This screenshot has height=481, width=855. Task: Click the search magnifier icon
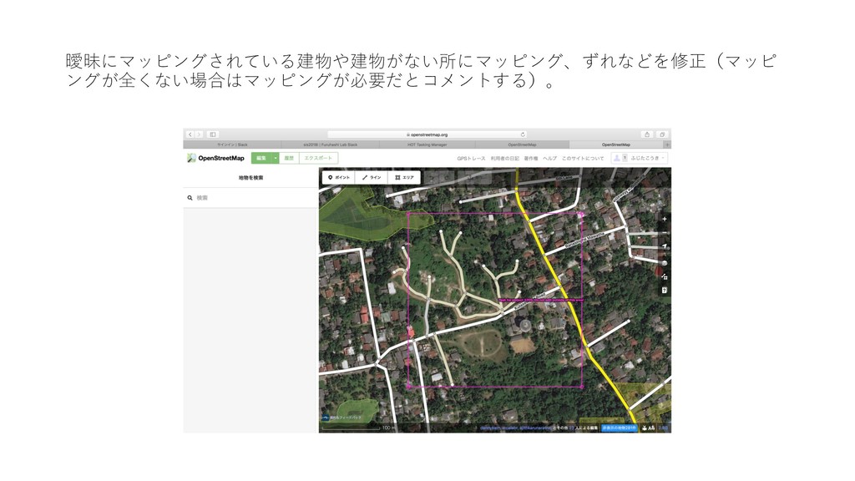[190, 198]
